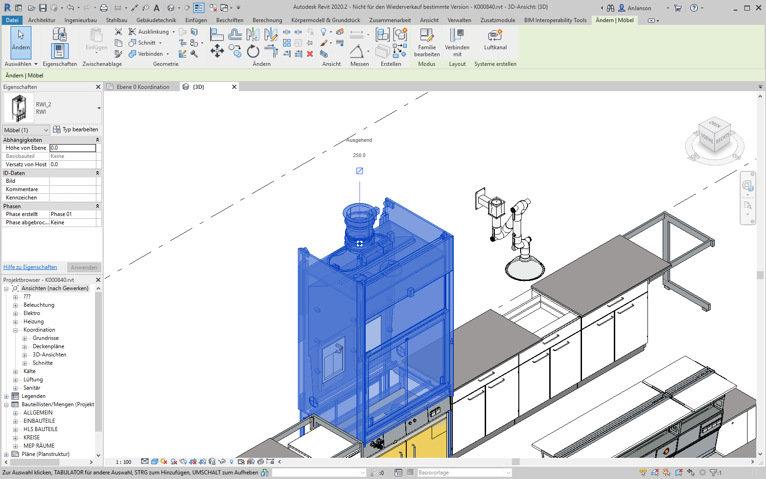Open the Datei menu
The image size is (766, 479).
click(x=12, y=20)
